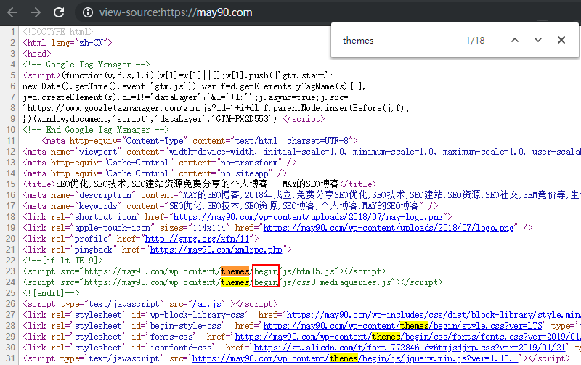Click the browser forward arrow
Image resolution: width=581 pixels, height=365 pixels.
click(x=36, y=12)
